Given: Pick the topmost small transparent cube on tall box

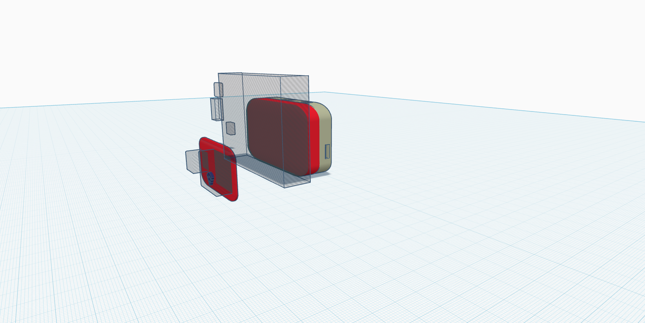Looking at the screenshot, I should pos(218,89).
